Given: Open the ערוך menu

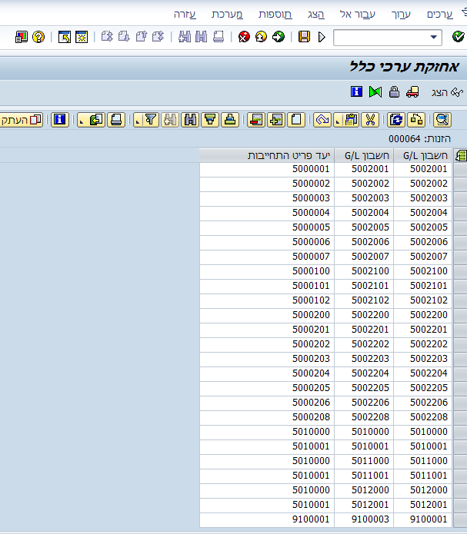Looking at the screenshot, I should (401, 15).
